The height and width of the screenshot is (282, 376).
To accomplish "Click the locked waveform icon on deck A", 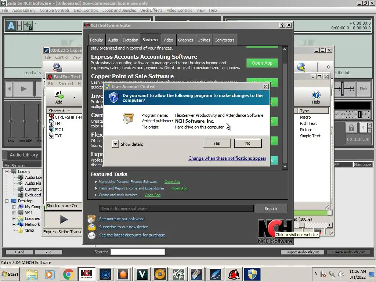I will pos(28,26).
